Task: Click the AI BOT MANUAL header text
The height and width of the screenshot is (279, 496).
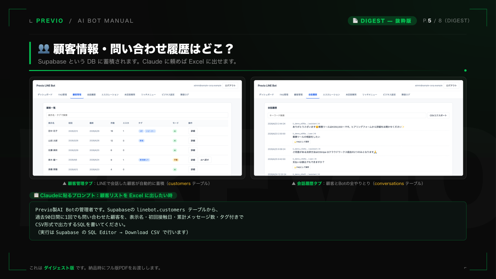Action: click(x=105, y=21)
